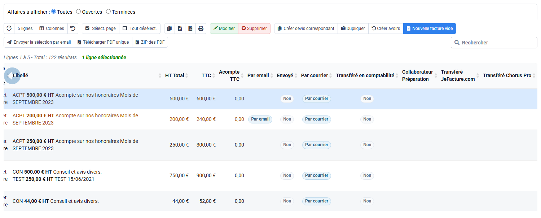Image resolution: width=541 pixels, height=218 pixels.
Task: Click the 240,00 € TTC cell
Action: click(x=206, y=119)
